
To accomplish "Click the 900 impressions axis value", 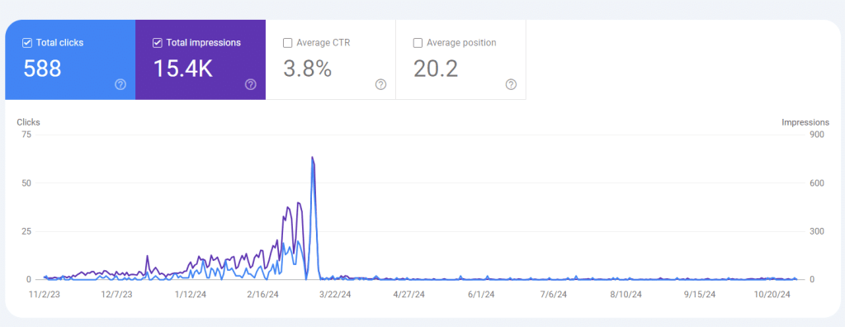I will coord(817,135).
